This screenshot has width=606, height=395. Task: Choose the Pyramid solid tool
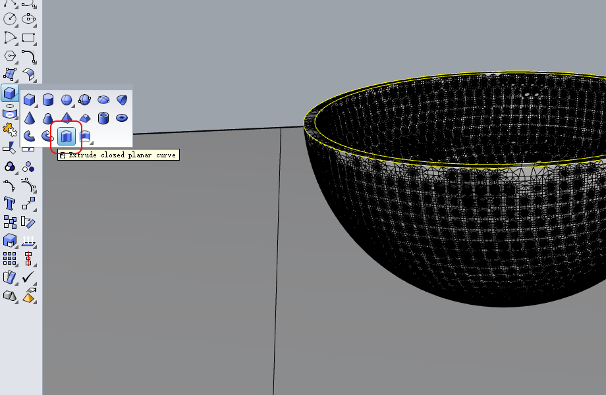pos(67,118)
